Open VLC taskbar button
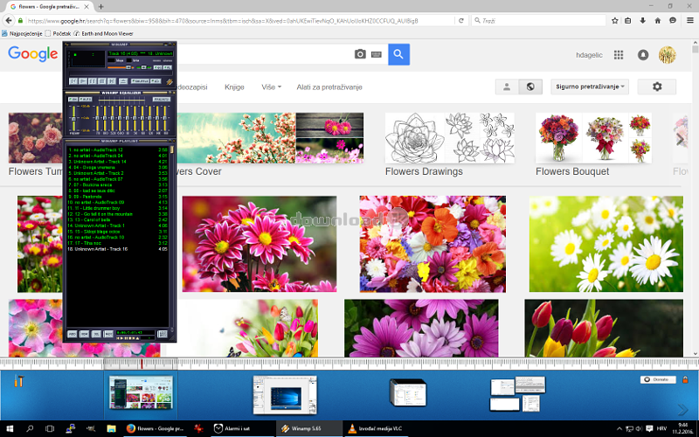 click(x=377, y=428)
